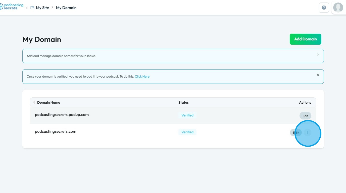Edit podcastingsecrets.podup.com domain
The image size is (346, 193).
coord(305,116)
